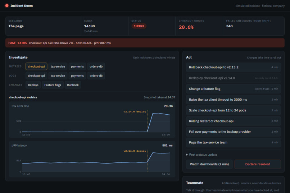Click v2.14.0 deploy marker on latency chart
The height and width of the screenshot is (193, 290).
pyautogui.click(x=135, y=151)
